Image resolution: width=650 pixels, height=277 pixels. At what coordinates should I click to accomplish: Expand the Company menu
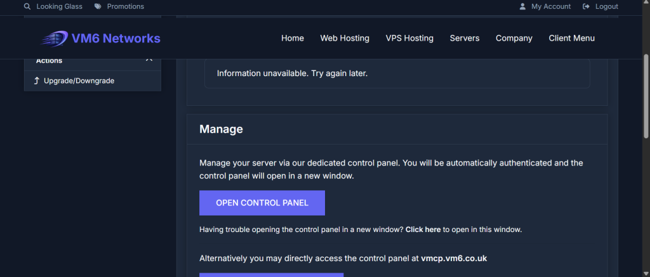click(514, 38)
